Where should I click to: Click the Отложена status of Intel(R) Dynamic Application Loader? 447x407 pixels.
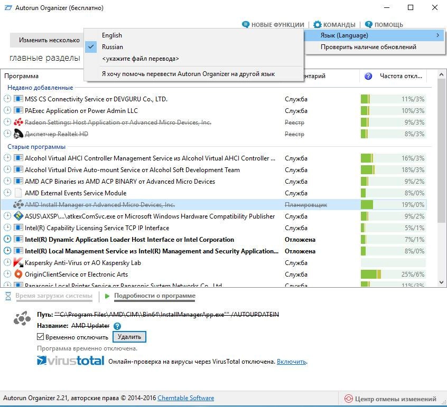click(x=300, y=240)
